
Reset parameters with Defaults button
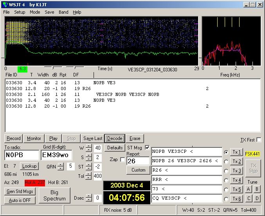pyautogui.click(x=115, y=148)
